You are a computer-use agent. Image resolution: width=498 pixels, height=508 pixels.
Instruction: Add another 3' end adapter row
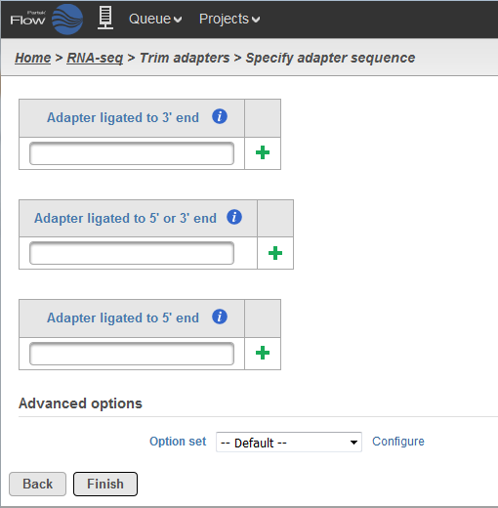[x=263, y=152]
